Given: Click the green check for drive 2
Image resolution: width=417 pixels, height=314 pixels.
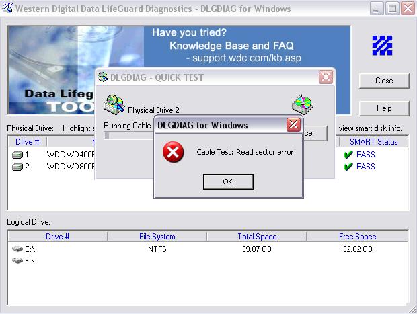Looking at the screenshot, I should pos(348,167).
